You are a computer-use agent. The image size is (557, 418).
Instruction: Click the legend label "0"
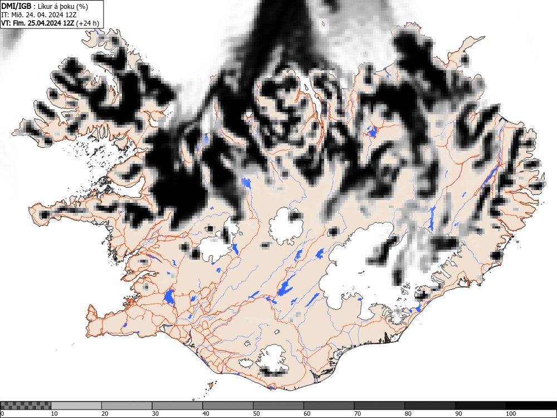2,414
